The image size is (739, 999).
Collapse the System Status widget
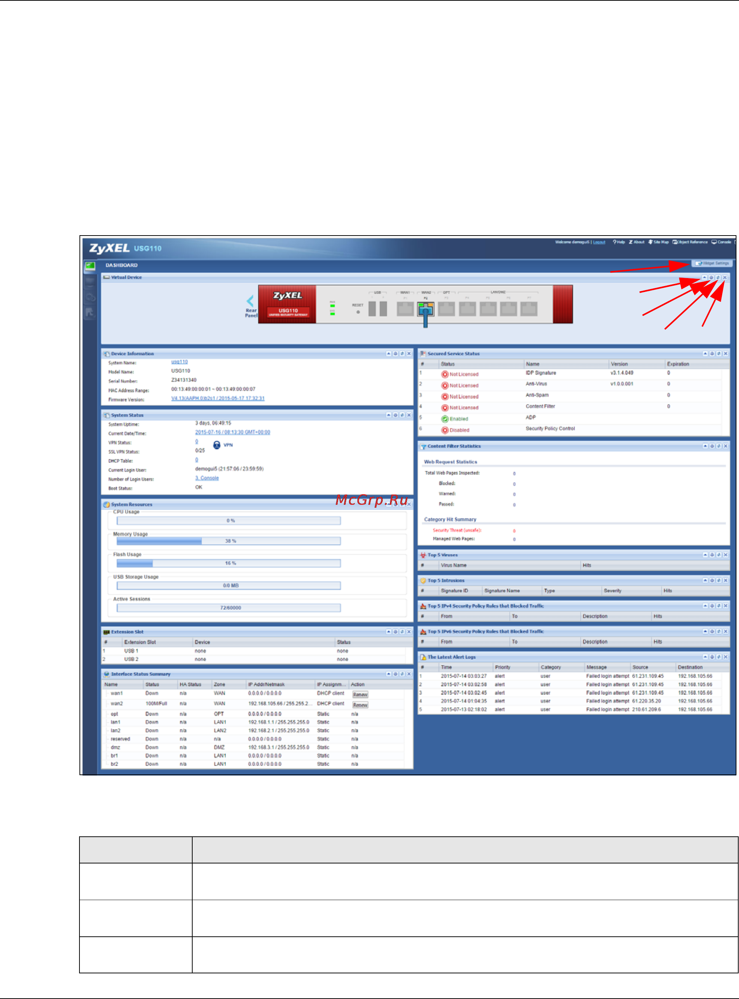click(388, 415)
